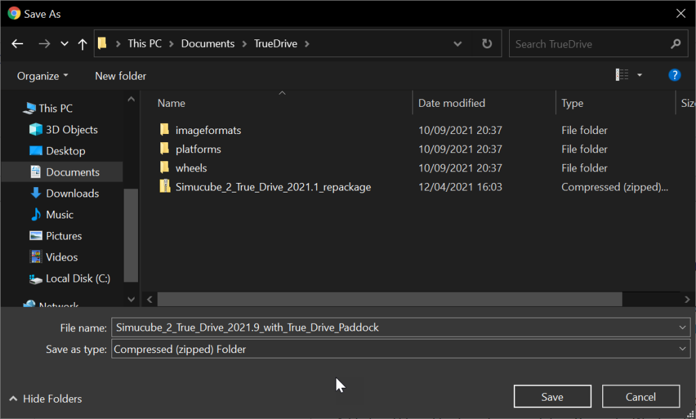Open more view options dropdown

640,75
